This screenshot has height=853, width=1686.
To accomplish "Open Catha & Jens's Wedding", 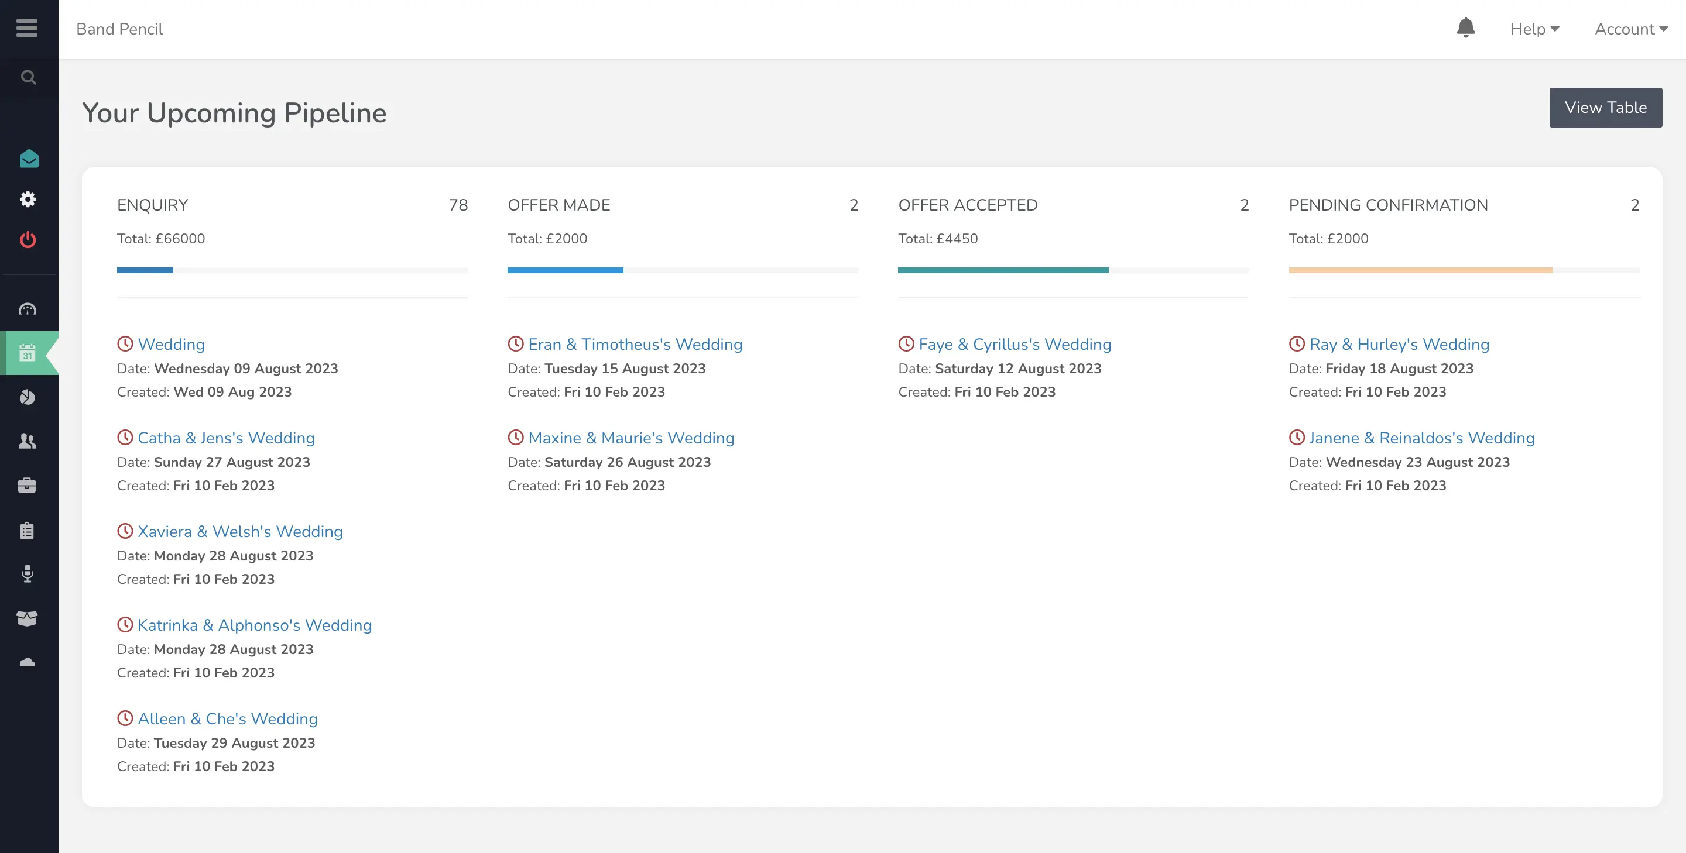I will (x=227, y=438).
